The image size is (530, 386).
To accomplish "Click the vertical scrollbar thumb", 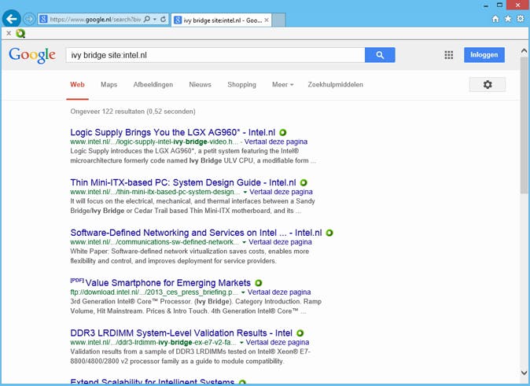I will (524, 125).
